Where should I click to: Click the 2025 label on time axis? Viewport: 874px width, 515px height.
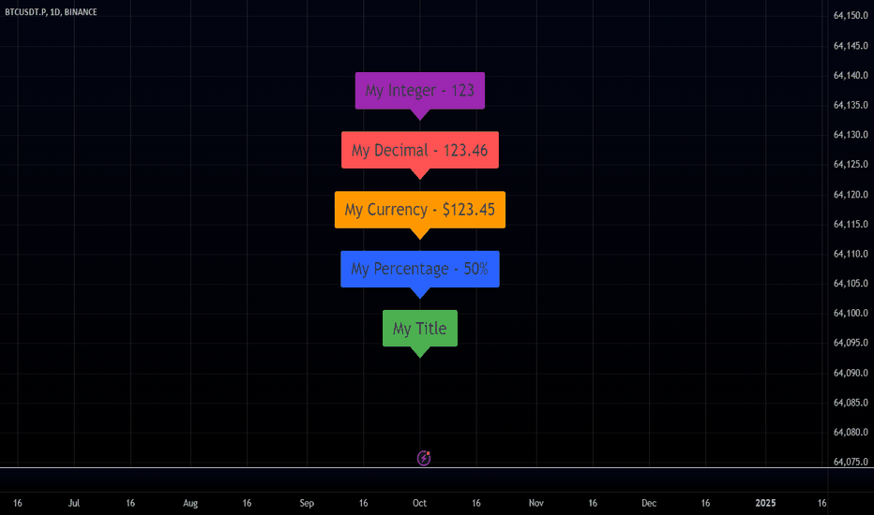[765, 504]
